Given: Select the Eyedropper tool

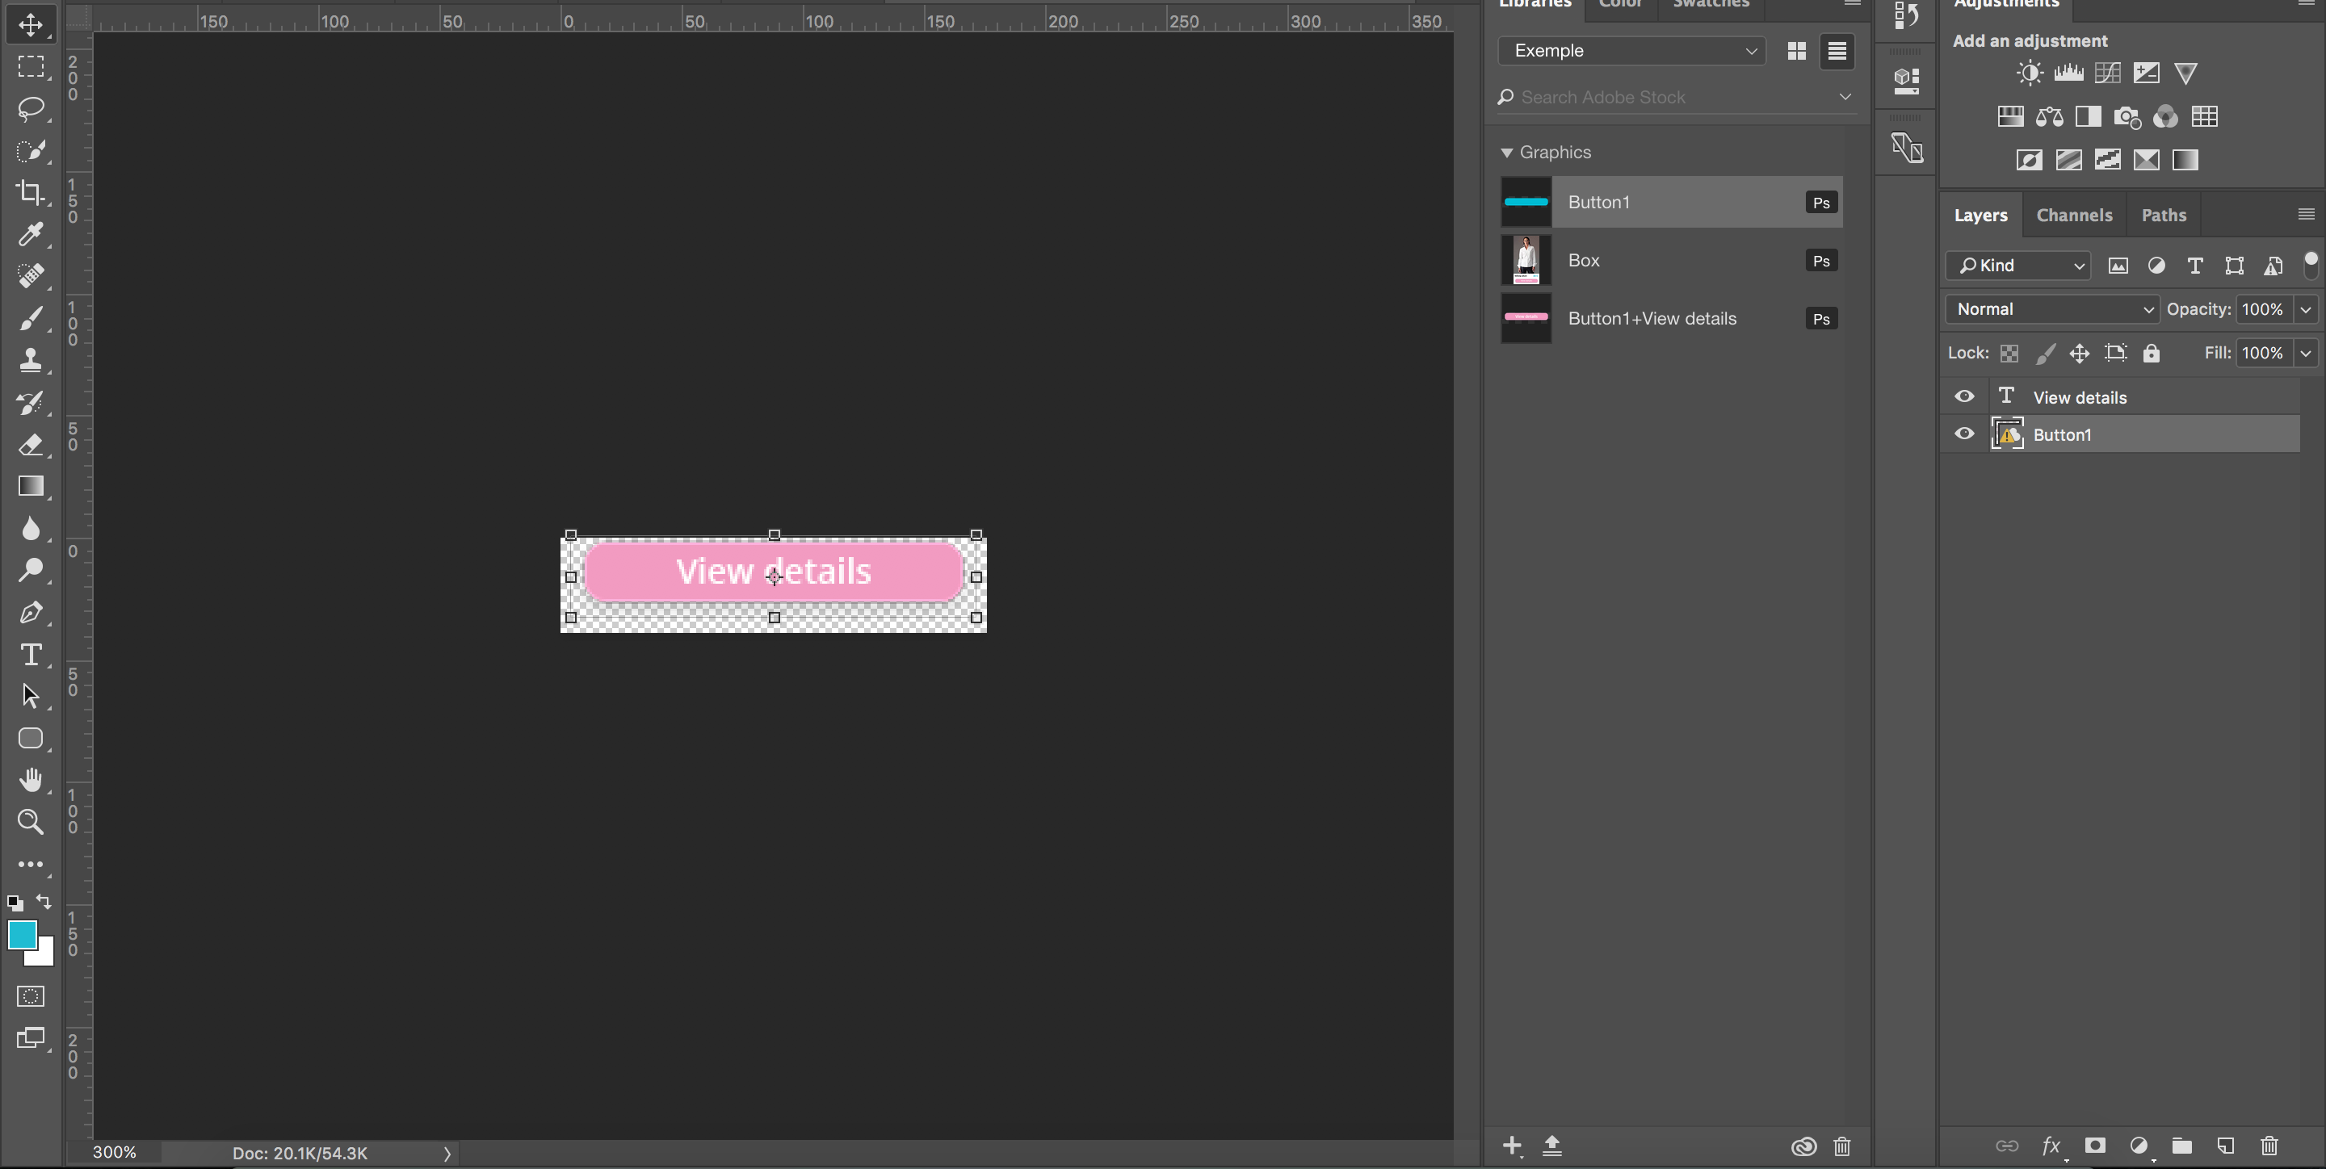Looking at the screenshot, I should pos(30,233).
